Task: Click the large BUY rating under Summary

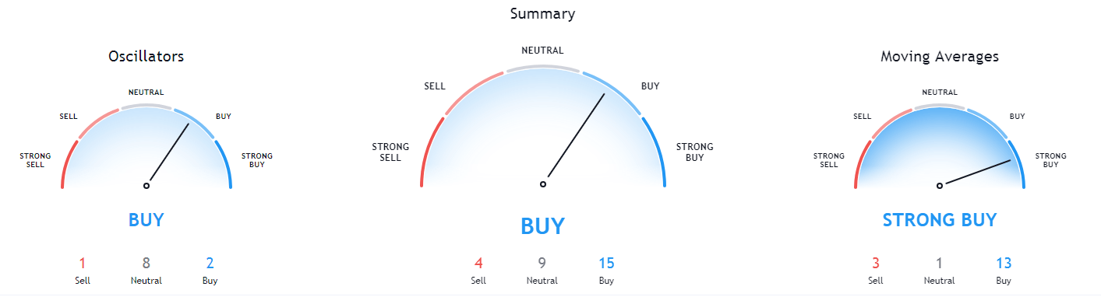Action: tap(542, 226)
